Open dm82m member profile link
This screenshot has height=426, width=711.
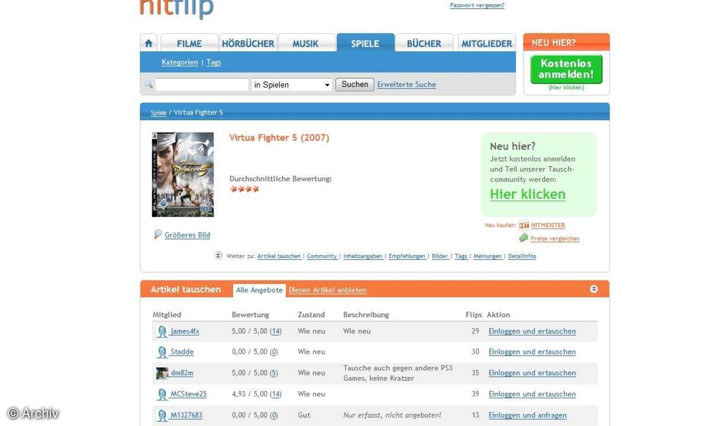182,373
